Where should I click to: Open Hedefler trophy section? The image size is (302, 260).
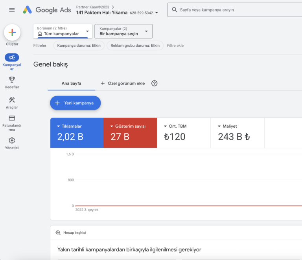click(x=12, y=83)
